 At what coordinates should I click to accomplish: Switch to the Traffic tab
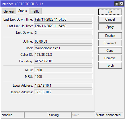pos(35,11)
